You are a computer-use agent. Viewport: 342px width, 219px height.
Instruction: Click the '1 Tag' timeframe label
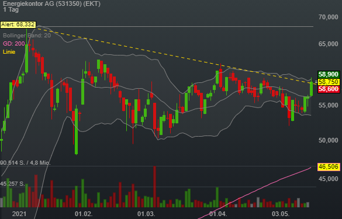click(x=11, y=9)
